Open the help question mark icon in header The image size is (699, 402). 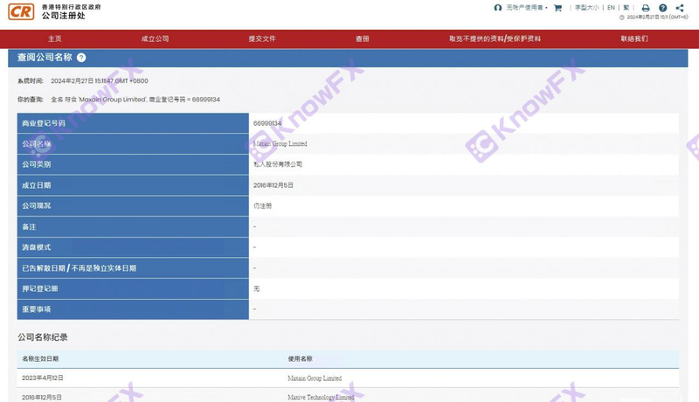tap(662, 8)
